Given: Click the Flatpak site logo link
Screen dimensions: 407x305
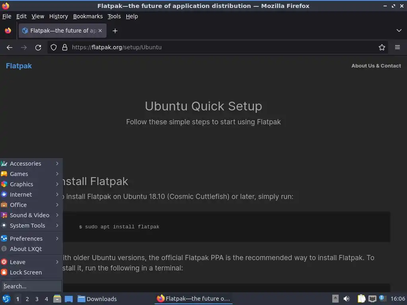Looking at the screenshot, I should 19,66.
